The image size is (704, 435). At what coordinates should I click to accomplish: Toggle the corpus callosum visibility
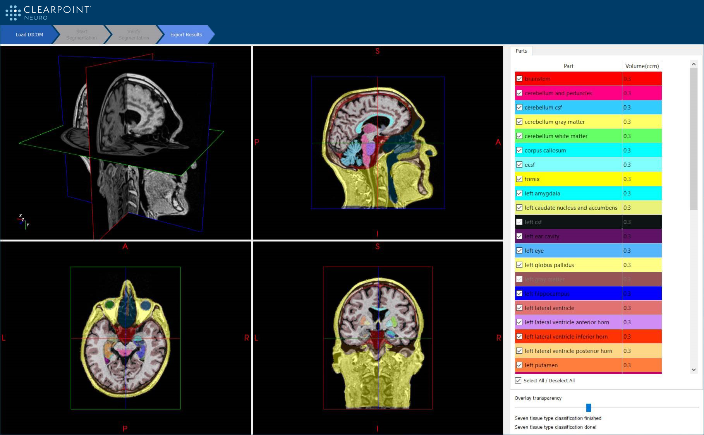[x=519, y=150]
